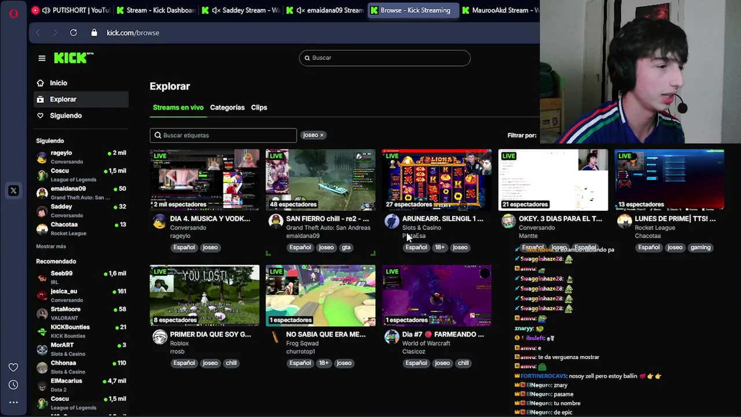Image resolution: width=741 pixels, height=417 pixels.
Task: Open KICKBounties avatar in recommended list
Action: 42,331
